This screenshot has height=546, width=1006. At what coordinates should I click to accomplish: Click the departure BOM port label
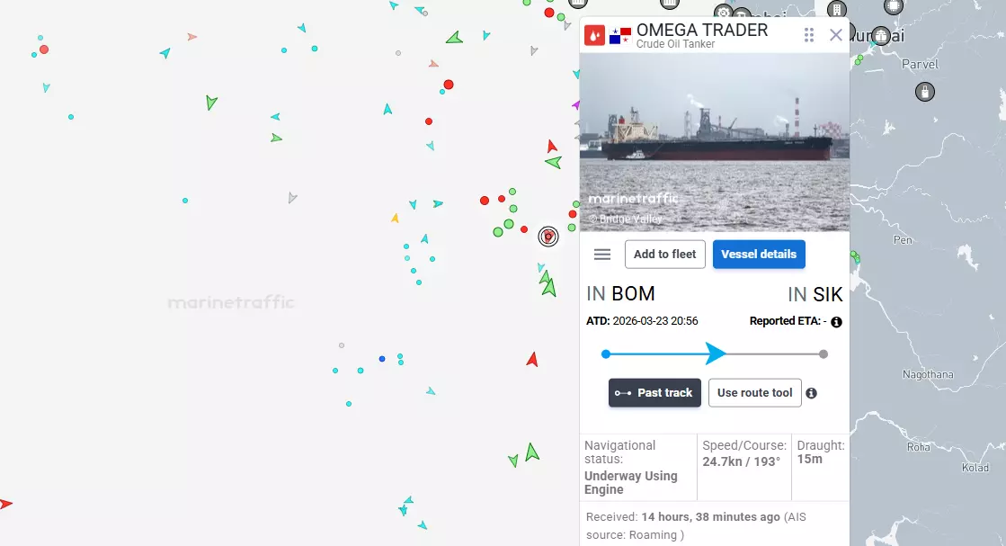coord(633,294)
